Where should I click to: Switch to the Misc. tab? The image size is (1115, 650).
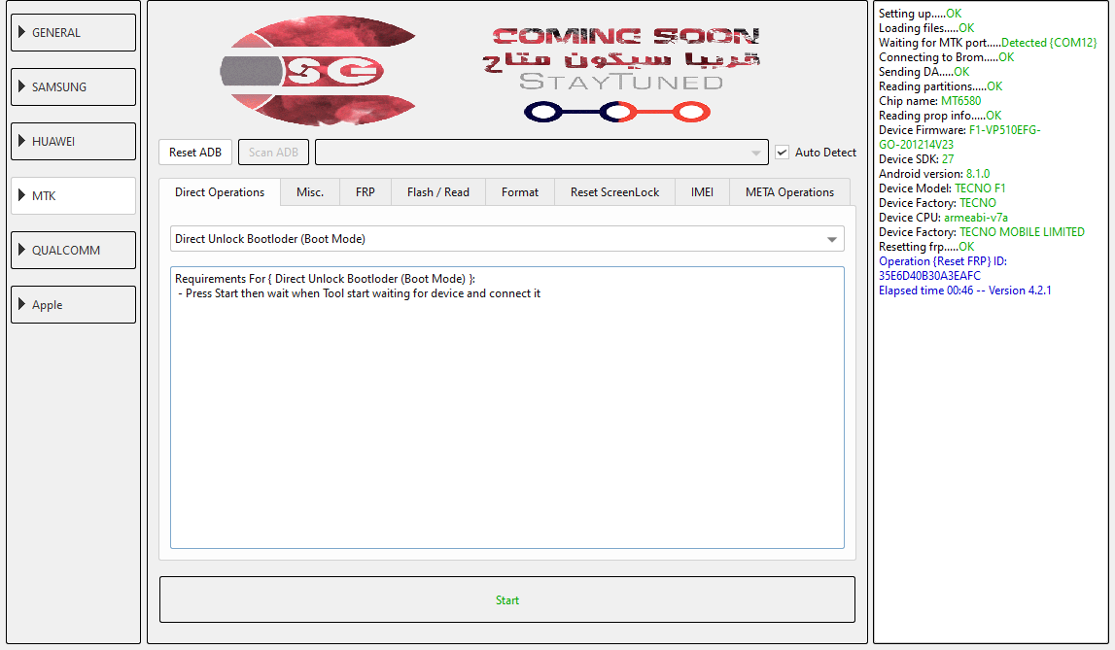310,192
